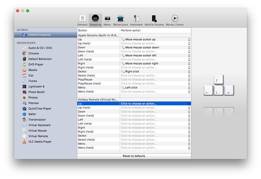Open the Behaviours top hat icon
This screenshot has height=179, width=261.
(x=120, y=18)
